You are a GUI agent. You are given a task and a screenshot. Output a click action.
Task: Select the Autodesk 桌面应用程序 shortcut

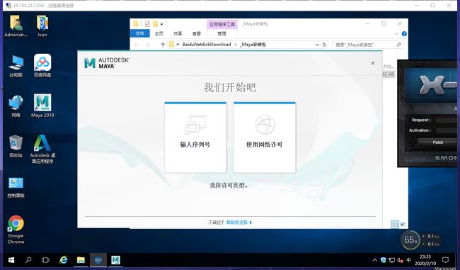click(42, 150)
